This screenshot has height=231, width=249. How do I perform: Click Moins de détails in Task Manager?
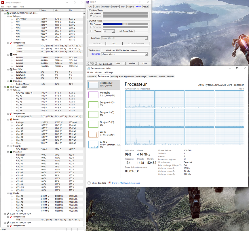(x=99, y=183)
